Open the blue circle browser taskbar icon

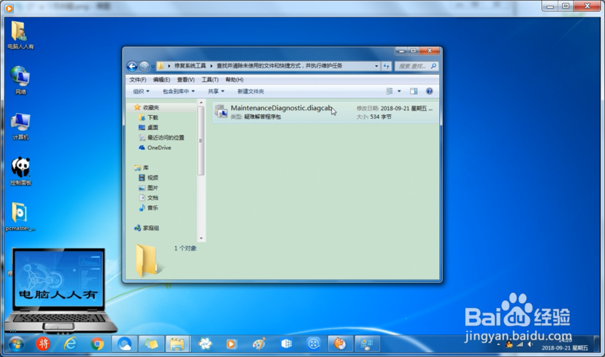(124, 344)
